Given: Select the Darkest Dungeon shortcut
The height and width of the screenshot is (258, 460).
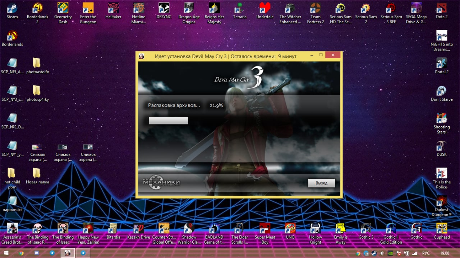Looking at the screenshot, I should pyautogui.click(x=442, y=206).
